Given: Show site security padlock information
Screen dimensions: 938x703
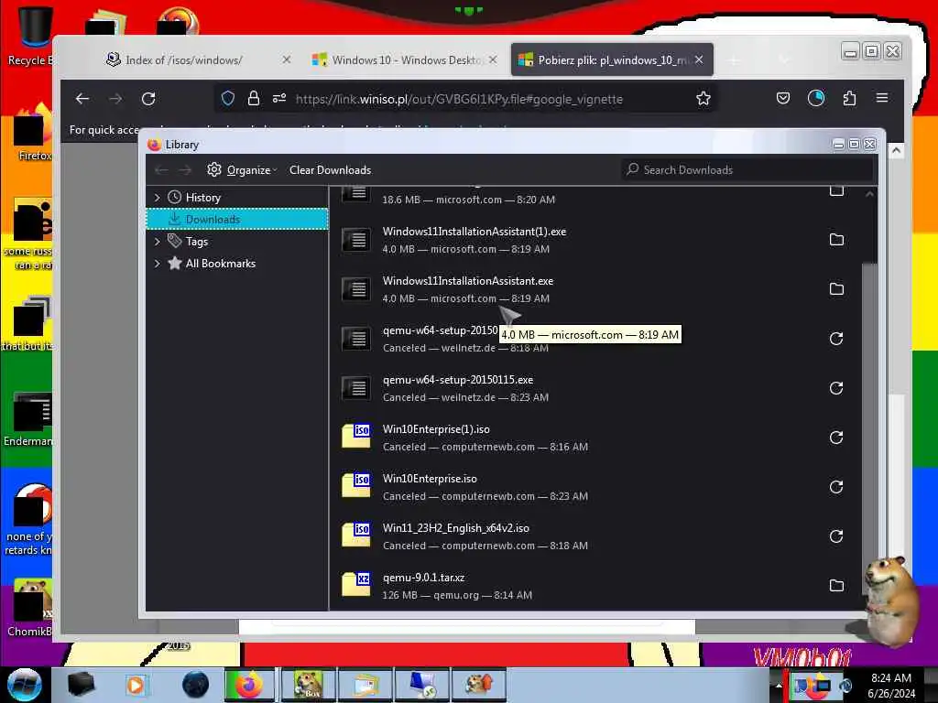Looking at the screenshot, I should (254, 99).
